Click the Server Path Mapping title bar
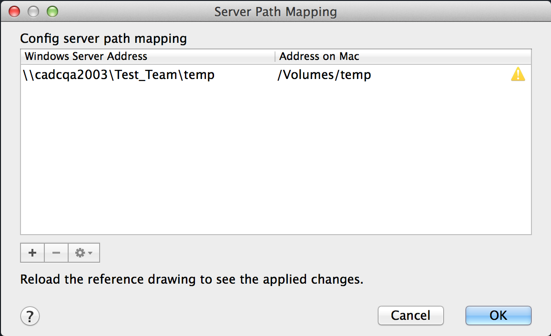This screenshot has height=336, width=551. (x=275, y=11)
